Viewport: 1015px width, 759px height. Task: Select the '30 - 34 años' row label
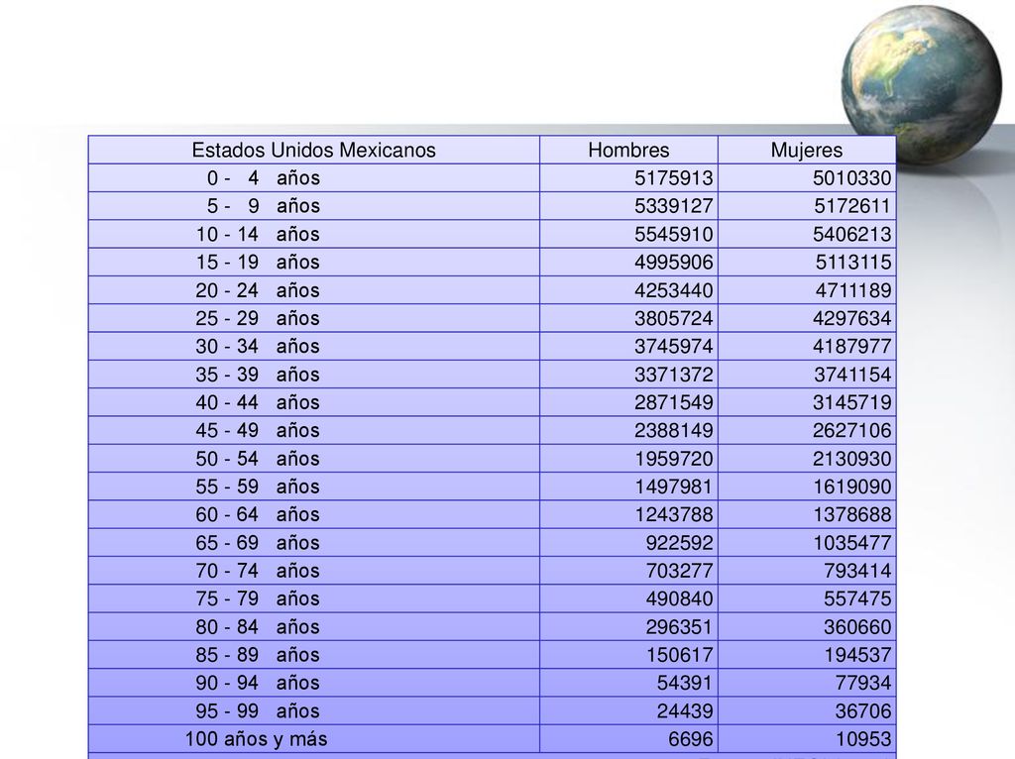pyautogui.click(x=258, y=346)
